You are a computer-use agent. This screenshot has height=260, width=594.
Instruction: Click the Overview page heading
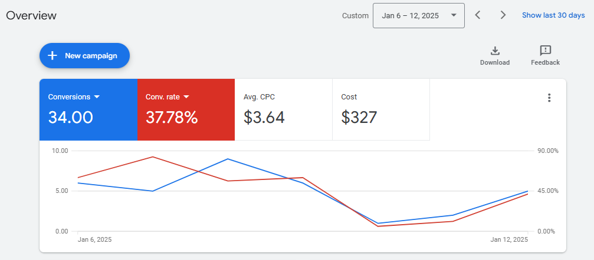click(31, 16)
